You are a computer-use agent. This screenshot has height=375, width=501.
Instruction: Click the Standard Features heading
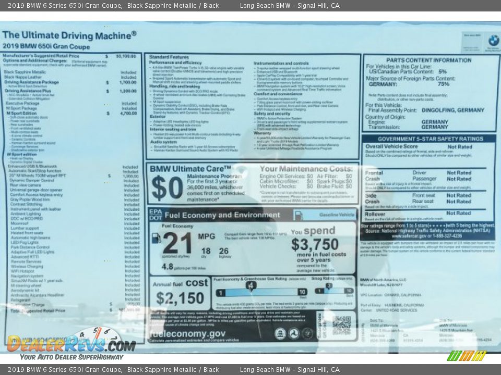click(169, 57)
